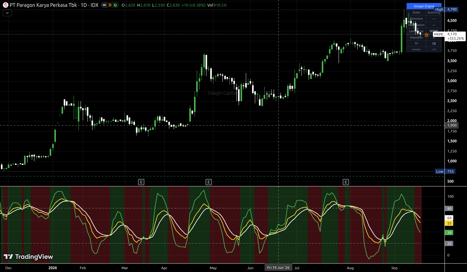Click the Sep label on the time axis

click(x=395, y=268)
